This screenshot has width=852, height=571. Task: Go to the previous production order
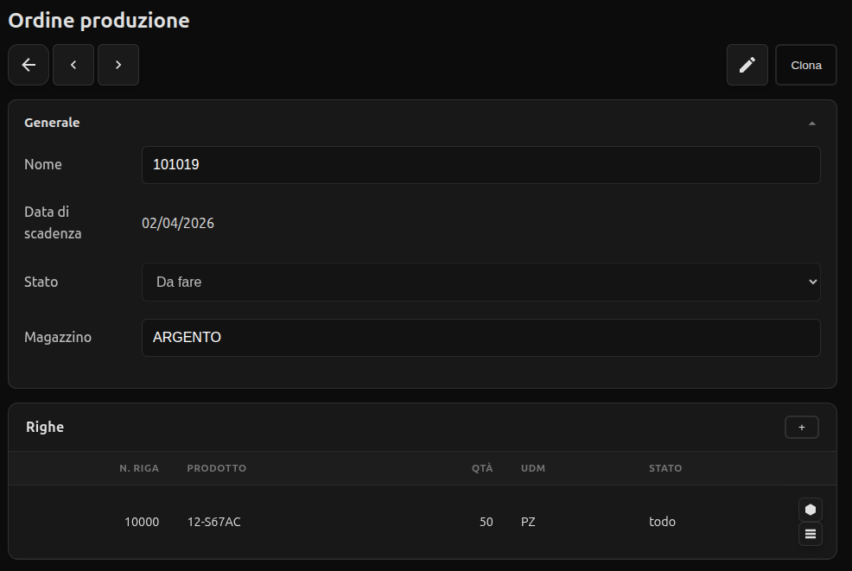73,65
